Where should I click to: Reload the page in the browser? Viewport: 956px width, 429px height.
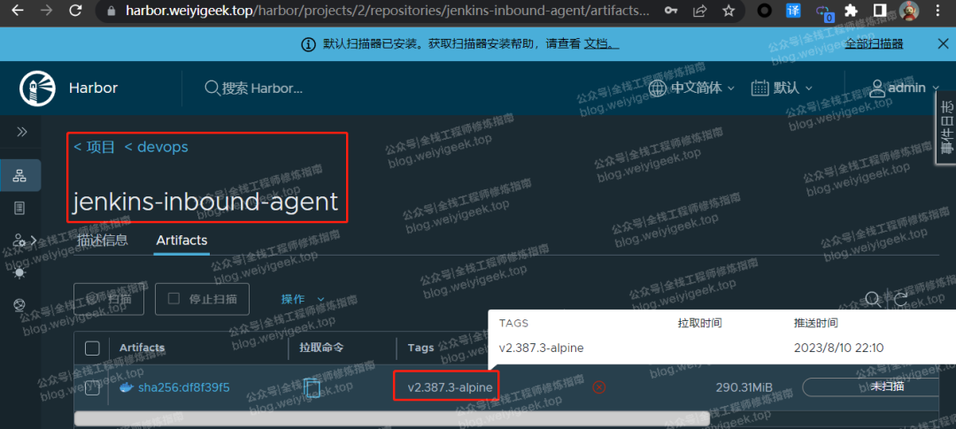point(75,11)
